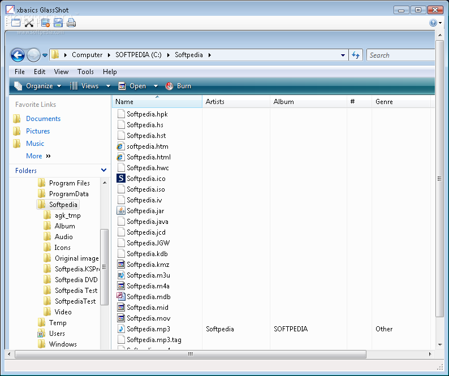449x376 pixels.
Task: Click the horizontal scrollbar thumb at bottom
Action: pos(191,355)
